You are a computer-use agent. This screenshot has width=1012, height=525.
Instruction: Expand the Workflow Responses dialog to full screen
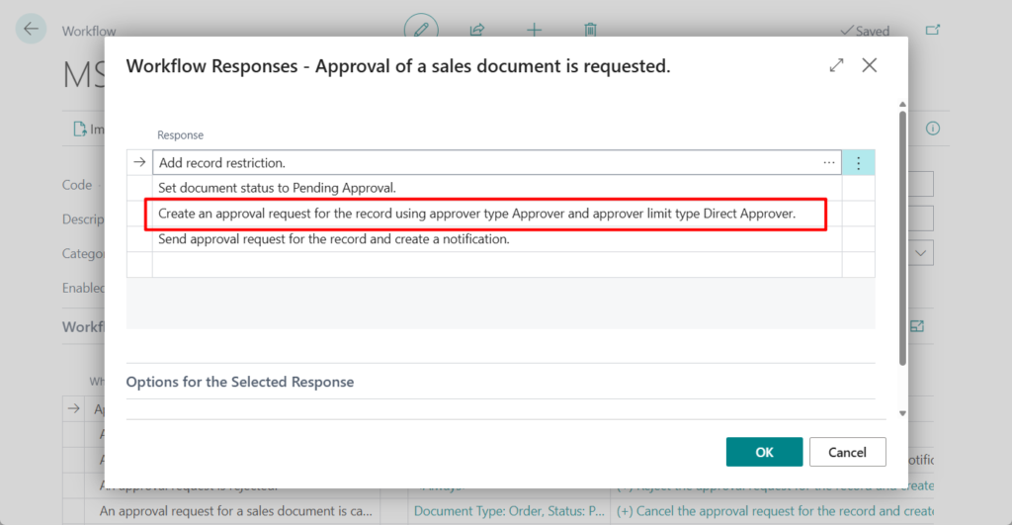(836, 65)
